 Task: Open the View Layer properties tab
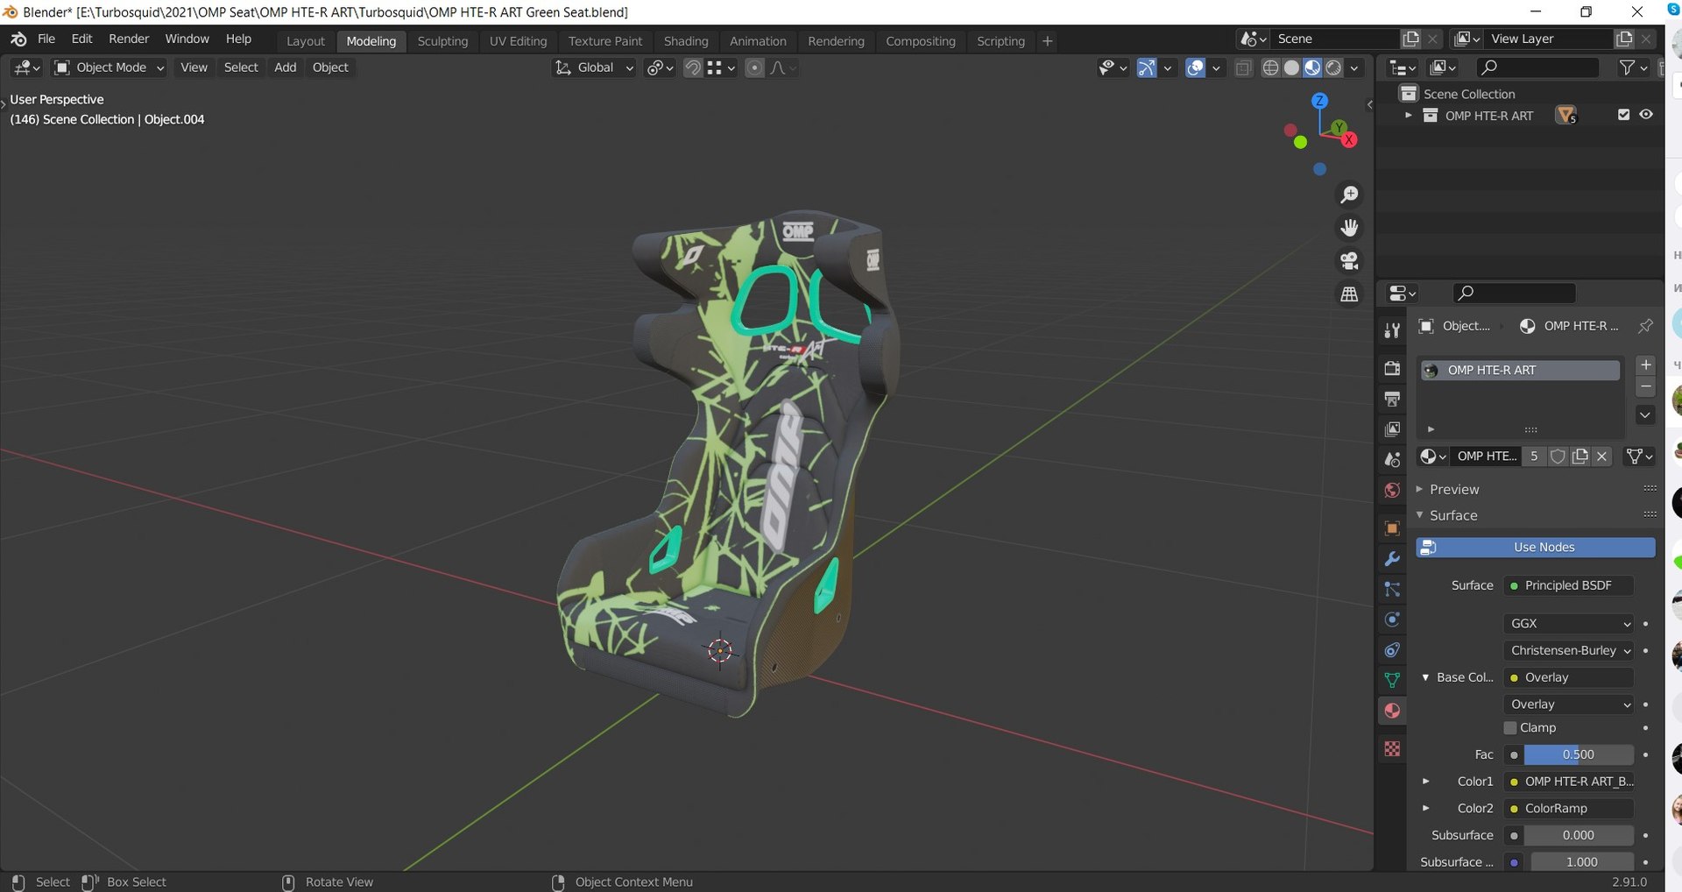click(x=1392, y=429)
